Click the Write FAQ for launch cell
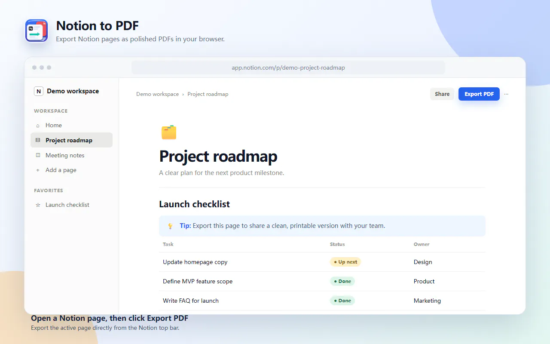This screenshot has width=550, height=344. click(x=191, y=301)
